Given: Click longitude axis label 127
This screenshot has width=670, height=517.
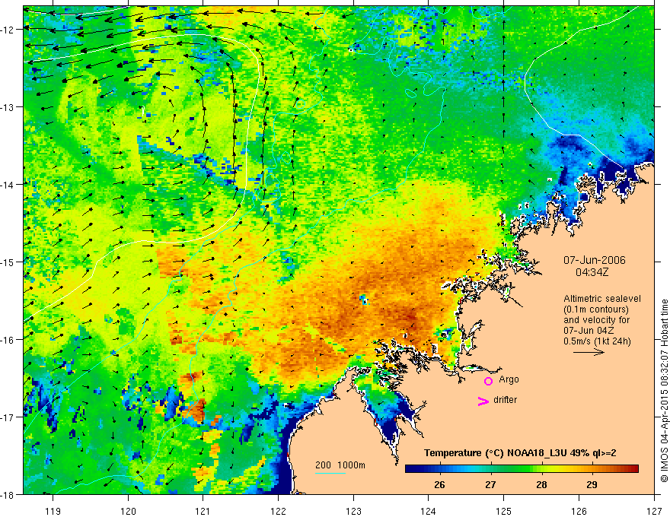Looking at the screenshot, I should coord(654,511).
